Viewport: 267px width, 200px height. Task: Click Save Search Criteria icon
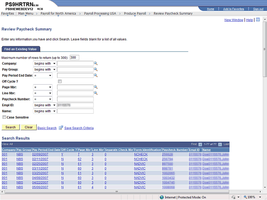[61, 128]
